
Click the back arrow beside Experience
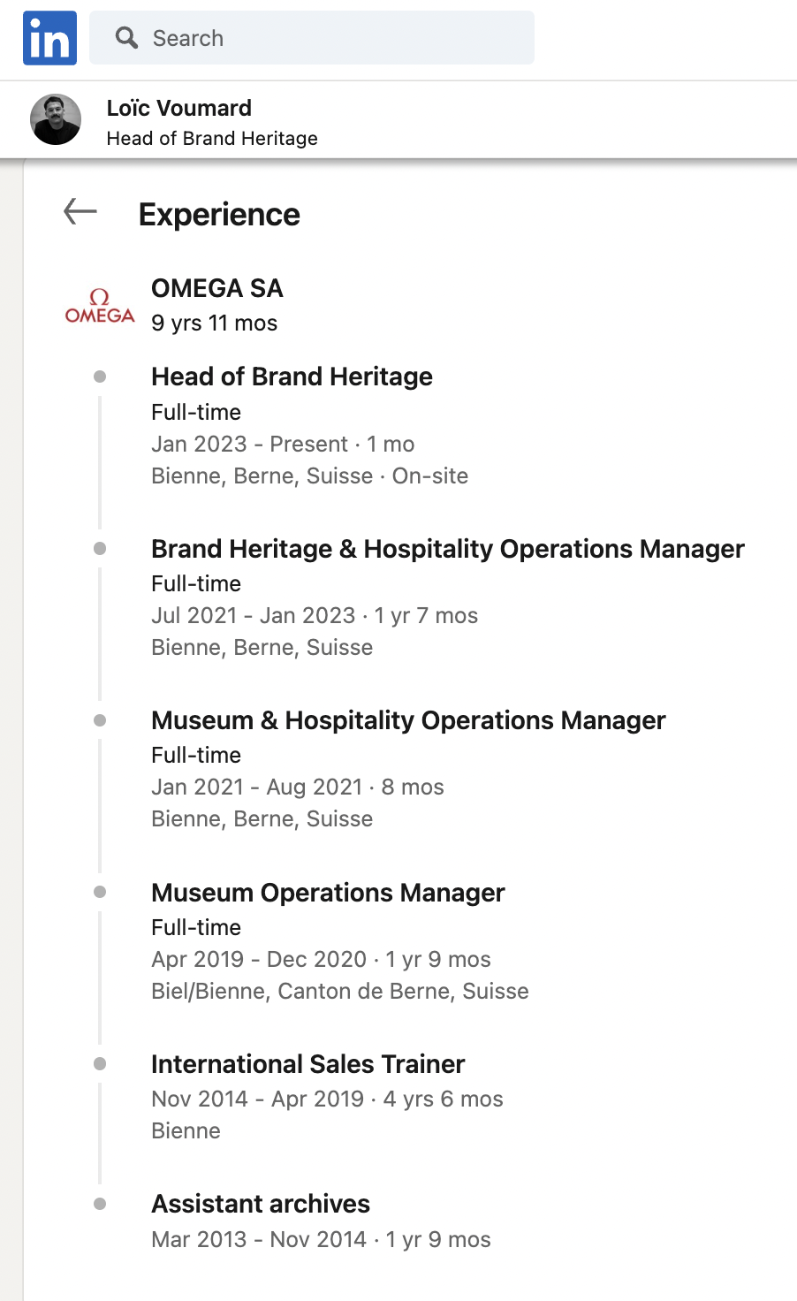(x=80, y=212)
